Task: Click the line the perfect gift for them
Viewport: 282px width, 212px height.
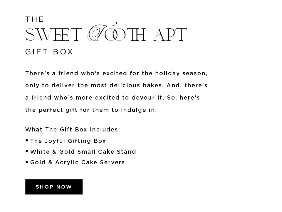Action: point(91,110)
